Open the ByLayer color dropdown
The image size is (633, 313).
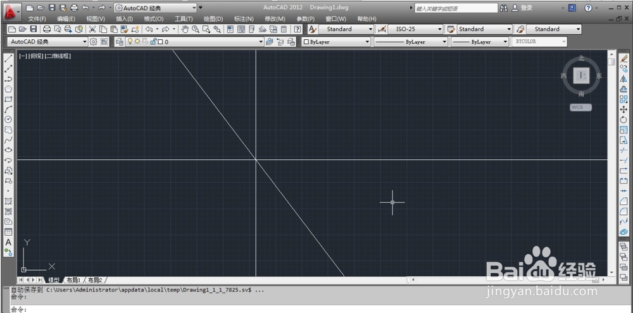pos(336,42)
